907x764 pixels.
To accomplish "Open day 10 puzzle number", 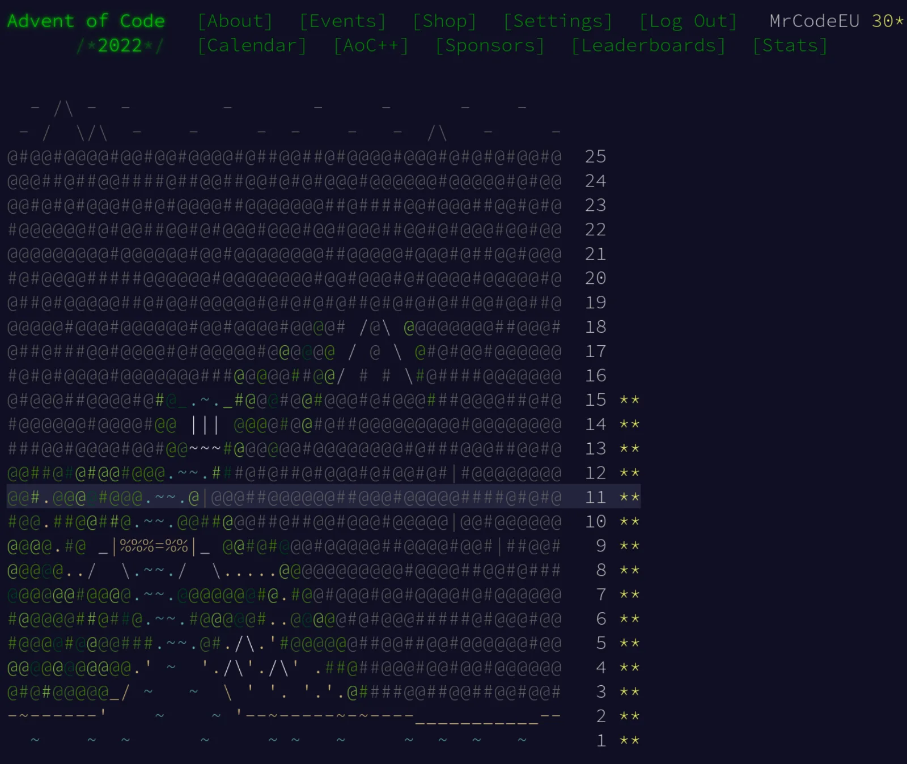I will point(596,521).
